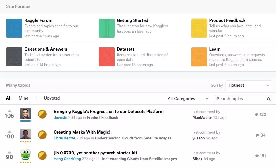Open the Datasets forum title link
276x168 pixels.
tap(126, 49)
